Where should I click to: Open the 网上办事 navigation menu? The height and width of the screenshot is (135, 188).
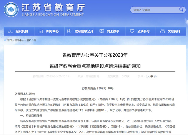coord(113,31)
